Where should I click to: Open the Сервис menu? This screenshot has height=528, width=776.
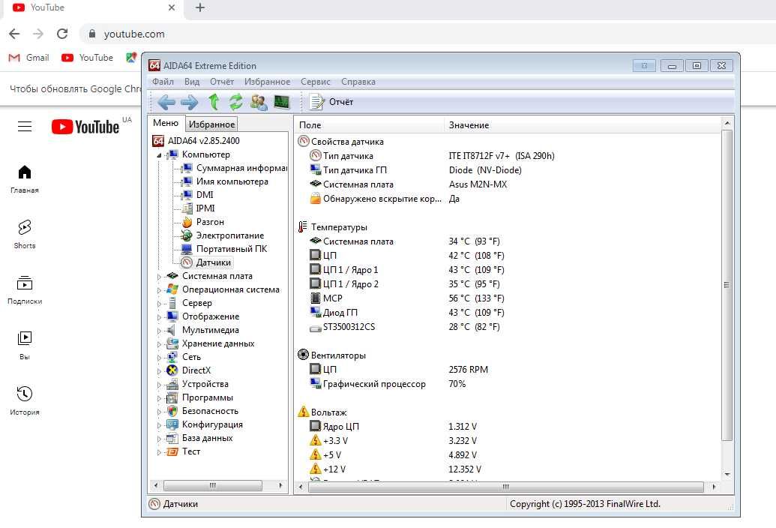[x=315, y=82]
